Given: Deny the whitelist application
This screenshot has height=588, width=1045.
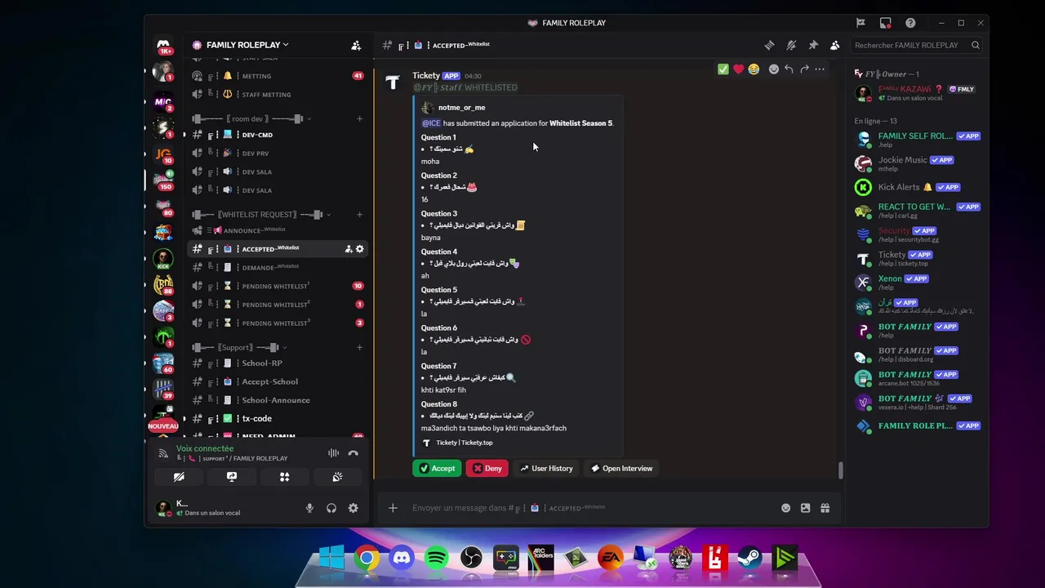Looking at the screenshot, I should point(487,468).
